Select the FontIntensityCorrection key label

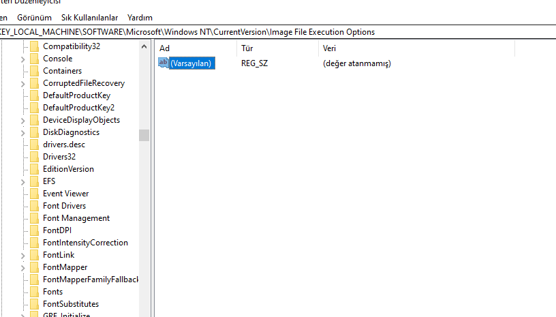(x=85, y=243)
